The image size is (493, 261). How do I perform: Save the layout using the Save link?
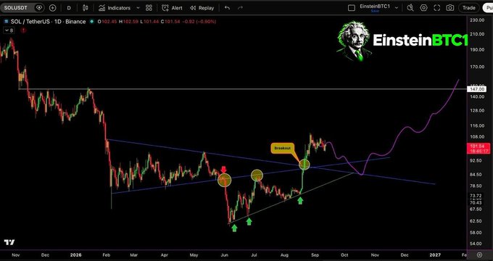pyautogui.click(x=375, y=11)
